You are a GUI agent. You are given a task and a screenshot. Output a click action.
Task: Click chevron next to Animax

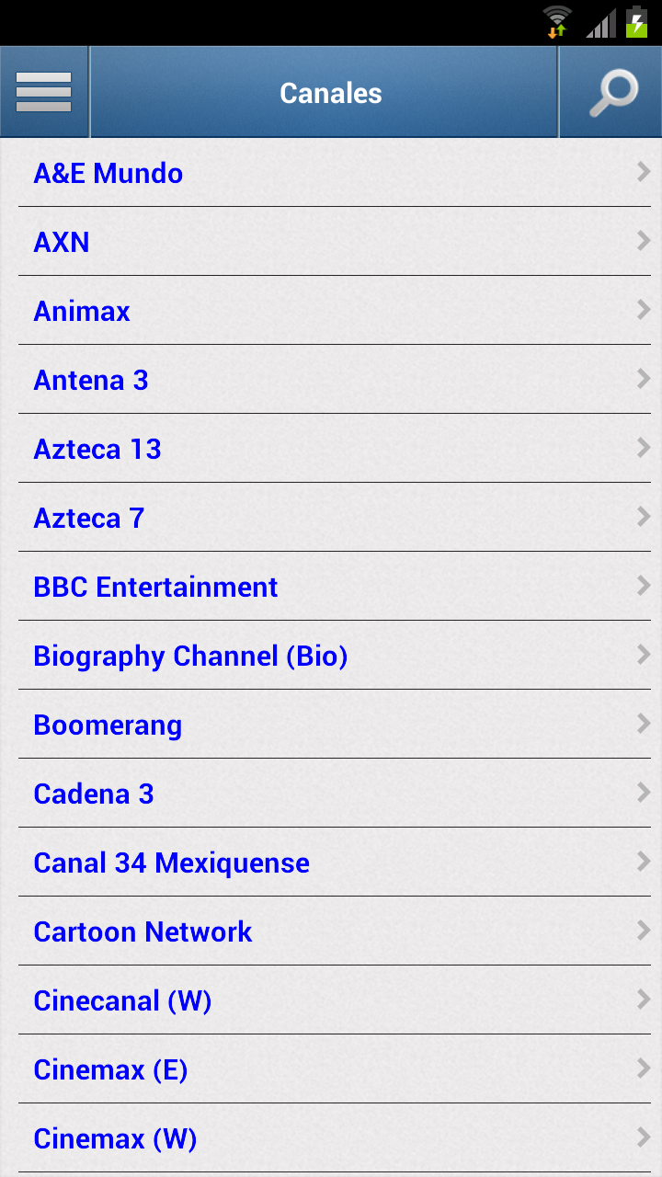tap(643, 310)
